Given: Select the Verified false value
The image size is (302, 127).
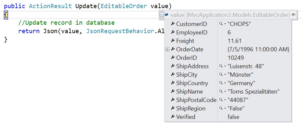Looking at the screenshot, I should click(233, 117).
